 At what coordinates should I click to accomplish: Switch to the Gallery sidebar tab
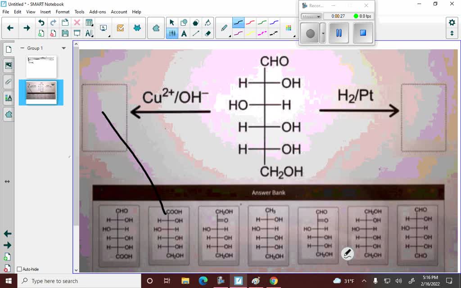9,66
